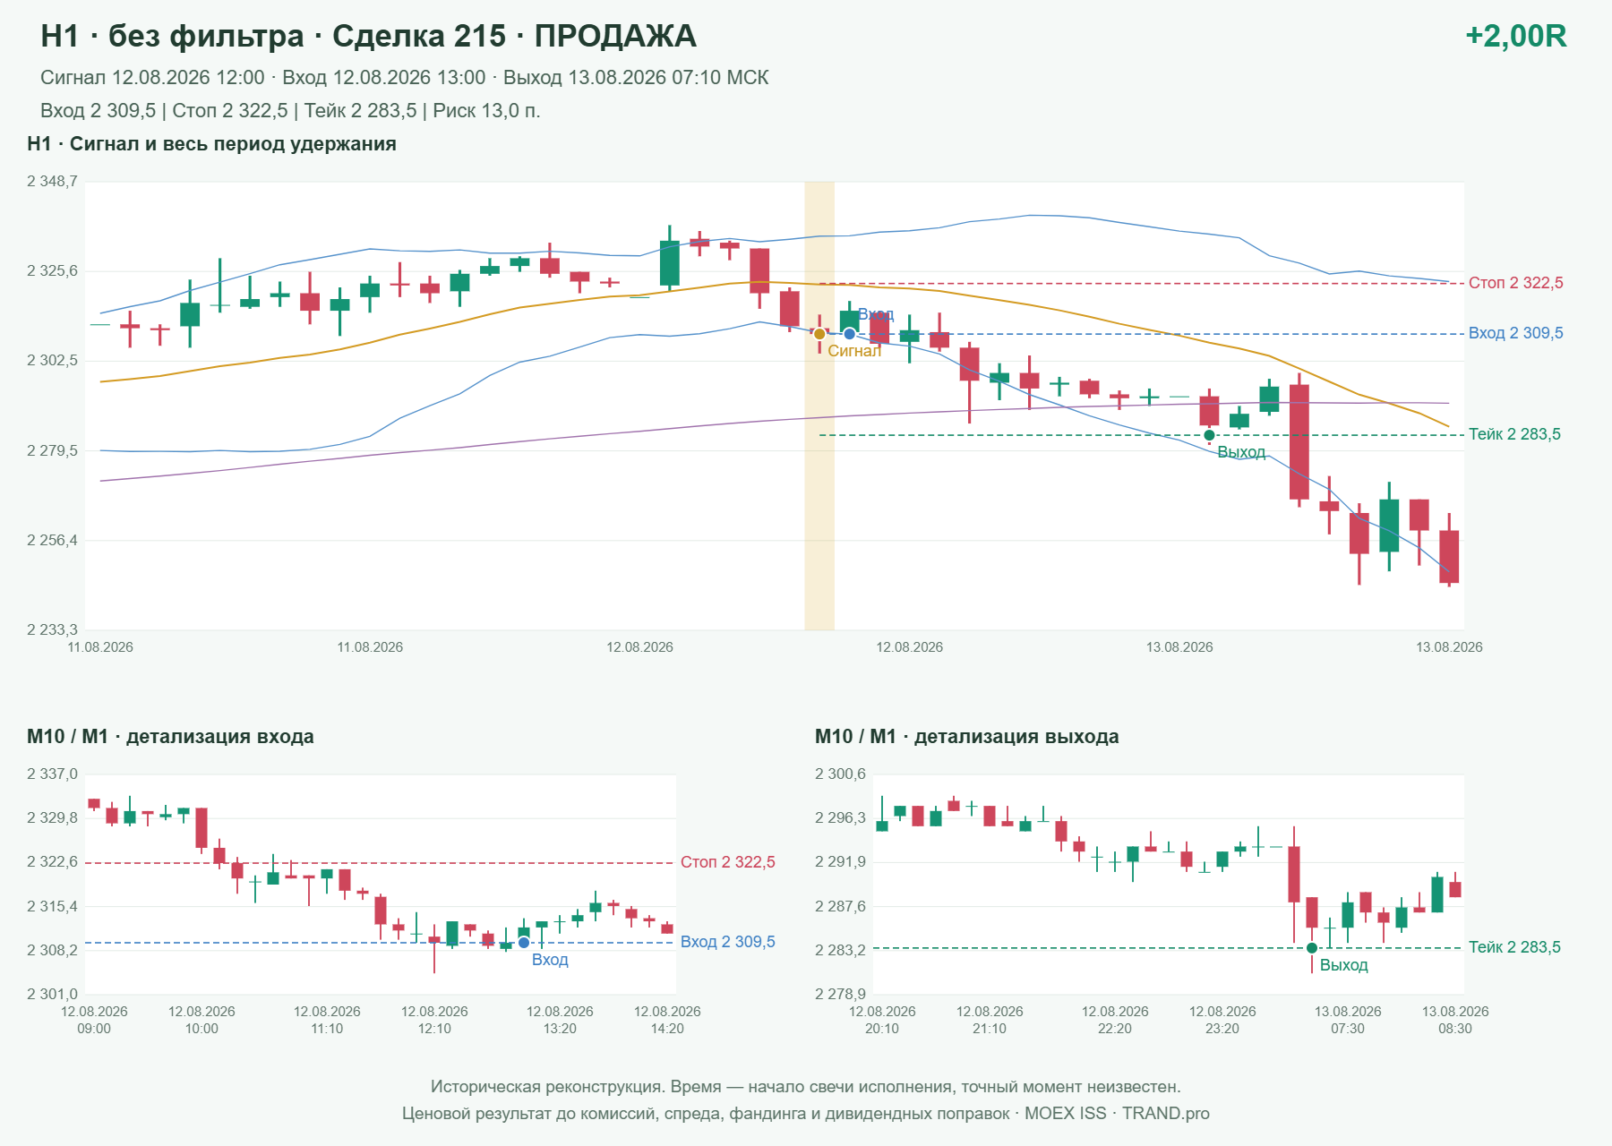Image resolution: width=1612 pixels, height=1146 pixels.
Task: Click the Стоп 2 322,5 label in entry detail chart
Action: click(x=728, y=862)
